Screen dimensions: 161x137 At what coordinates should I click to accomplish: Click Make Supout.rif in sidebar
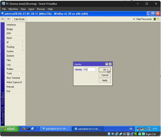pyautogui.click(x=15, y=82)
